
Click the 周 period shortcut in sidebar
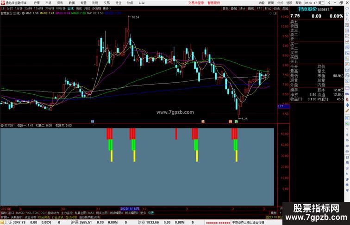(x=347, y=163)
